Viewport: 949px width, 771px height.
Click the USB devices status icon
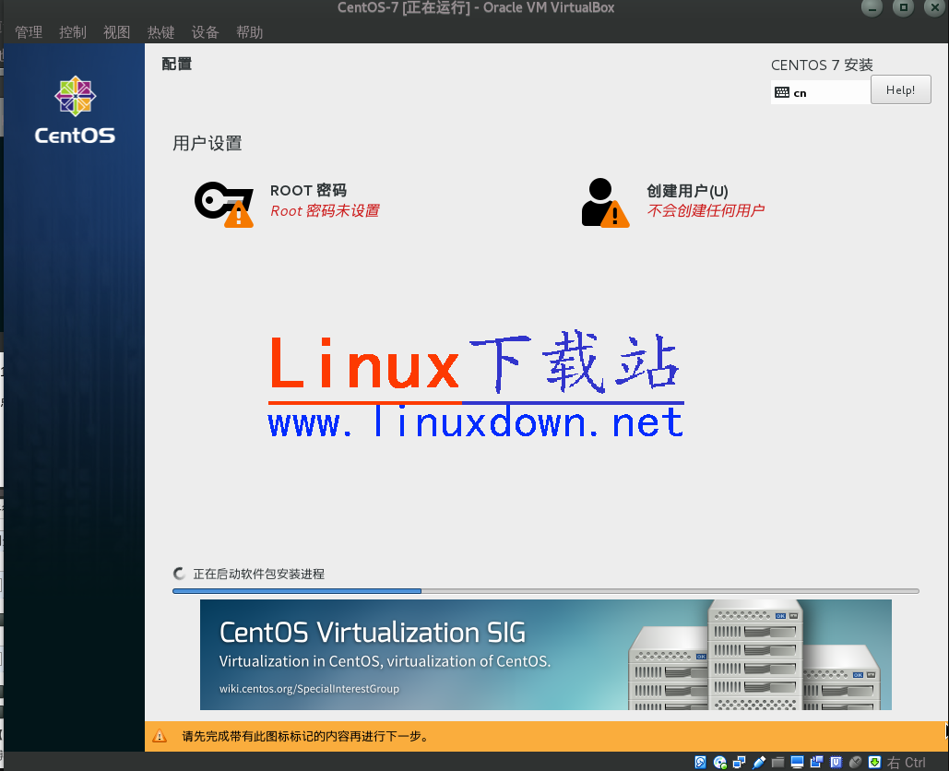(758, 763)
